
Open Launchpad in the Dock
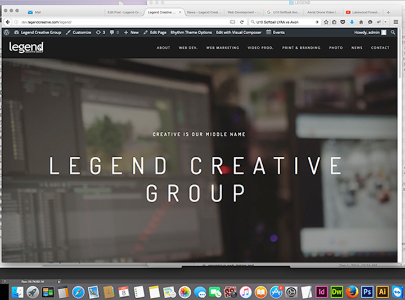33,292
